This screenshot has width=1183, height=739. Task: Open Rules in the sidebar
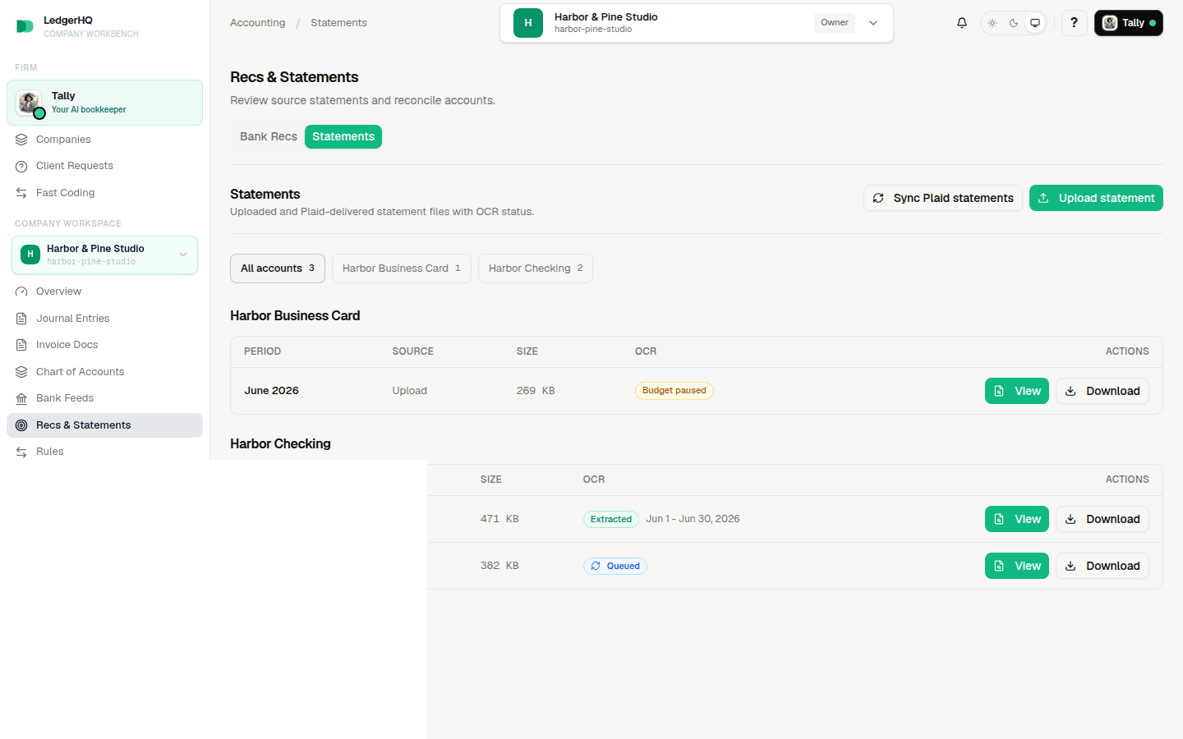point(105,452)
